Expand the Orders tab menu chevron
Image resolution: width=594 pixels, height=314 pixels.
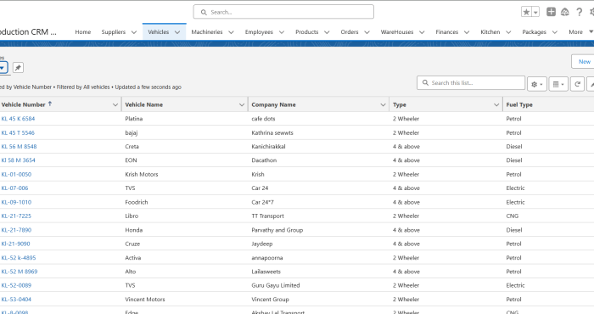coord(367,32)
